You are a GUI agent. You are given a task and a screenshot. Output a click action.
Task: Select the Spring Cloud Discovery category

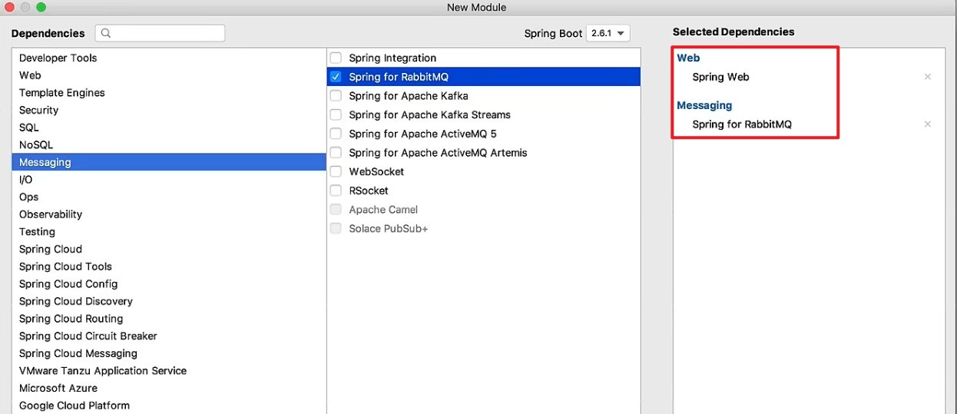pos(75,301)
